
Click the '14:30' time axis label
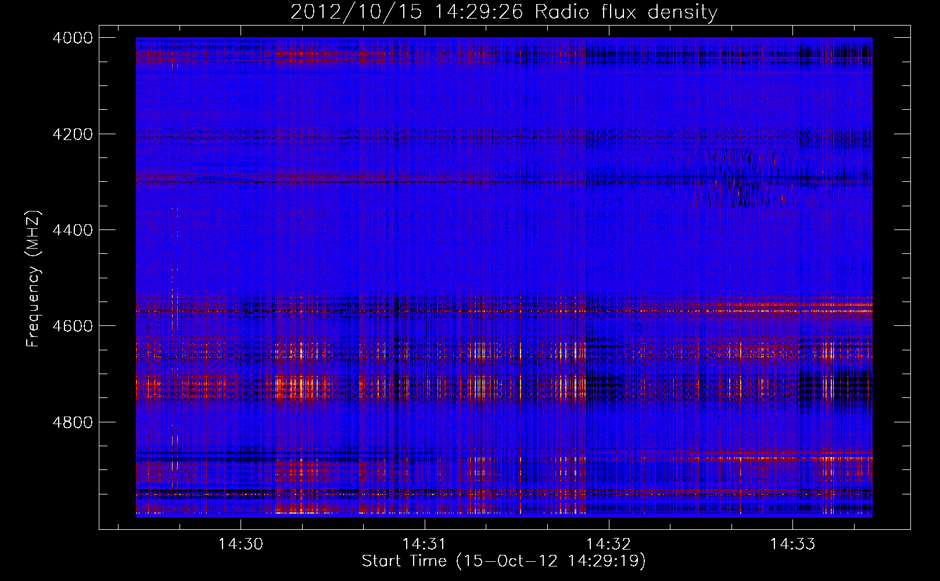click(x=241, y=544)
